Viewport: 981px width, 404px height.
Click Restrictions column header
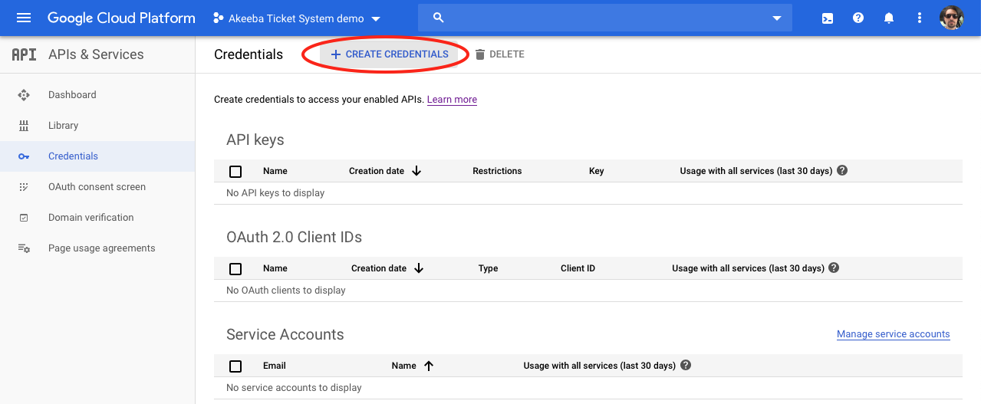pos(497,171)
